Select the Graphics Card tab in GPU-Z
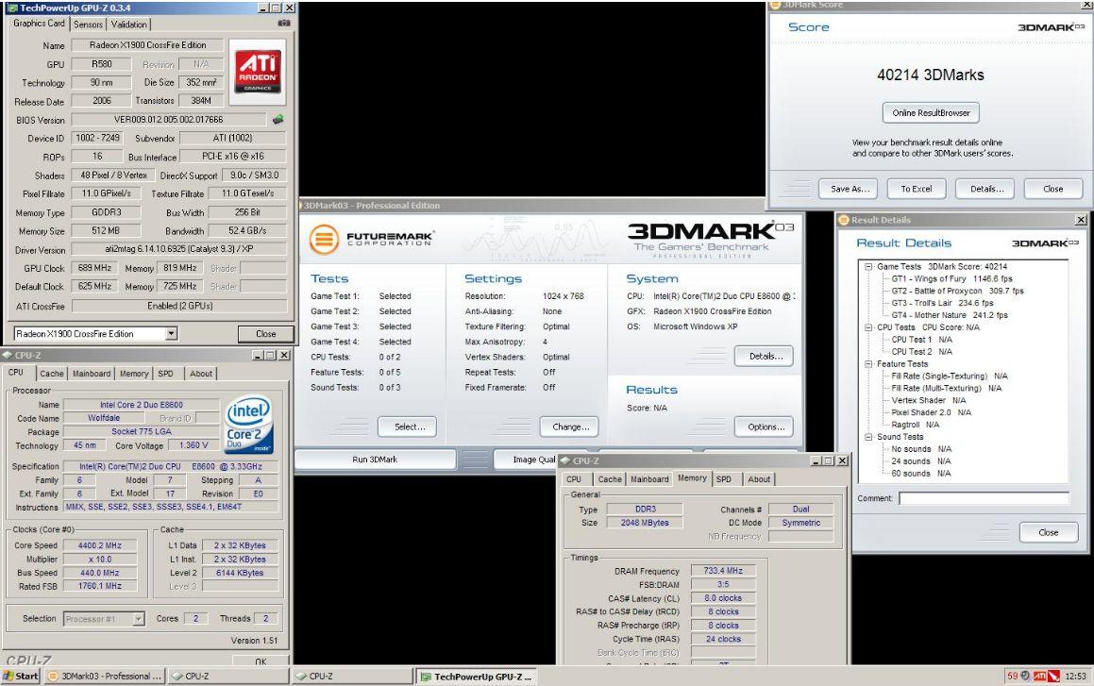 click(x=39, y=23)
